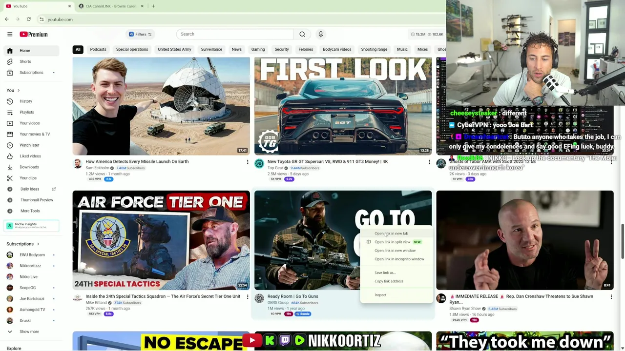Viewport: 625px width, 351px height.
Task: Open options for Dan Crenshaw video
Action: (x=611, y=296)
